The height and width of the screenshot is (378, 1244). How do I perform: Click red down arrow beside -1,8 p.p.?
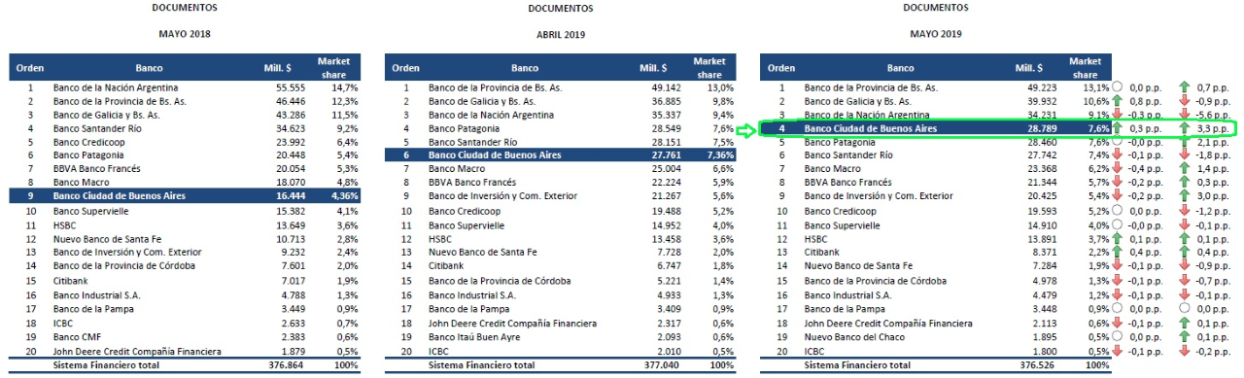[1185, 155]
